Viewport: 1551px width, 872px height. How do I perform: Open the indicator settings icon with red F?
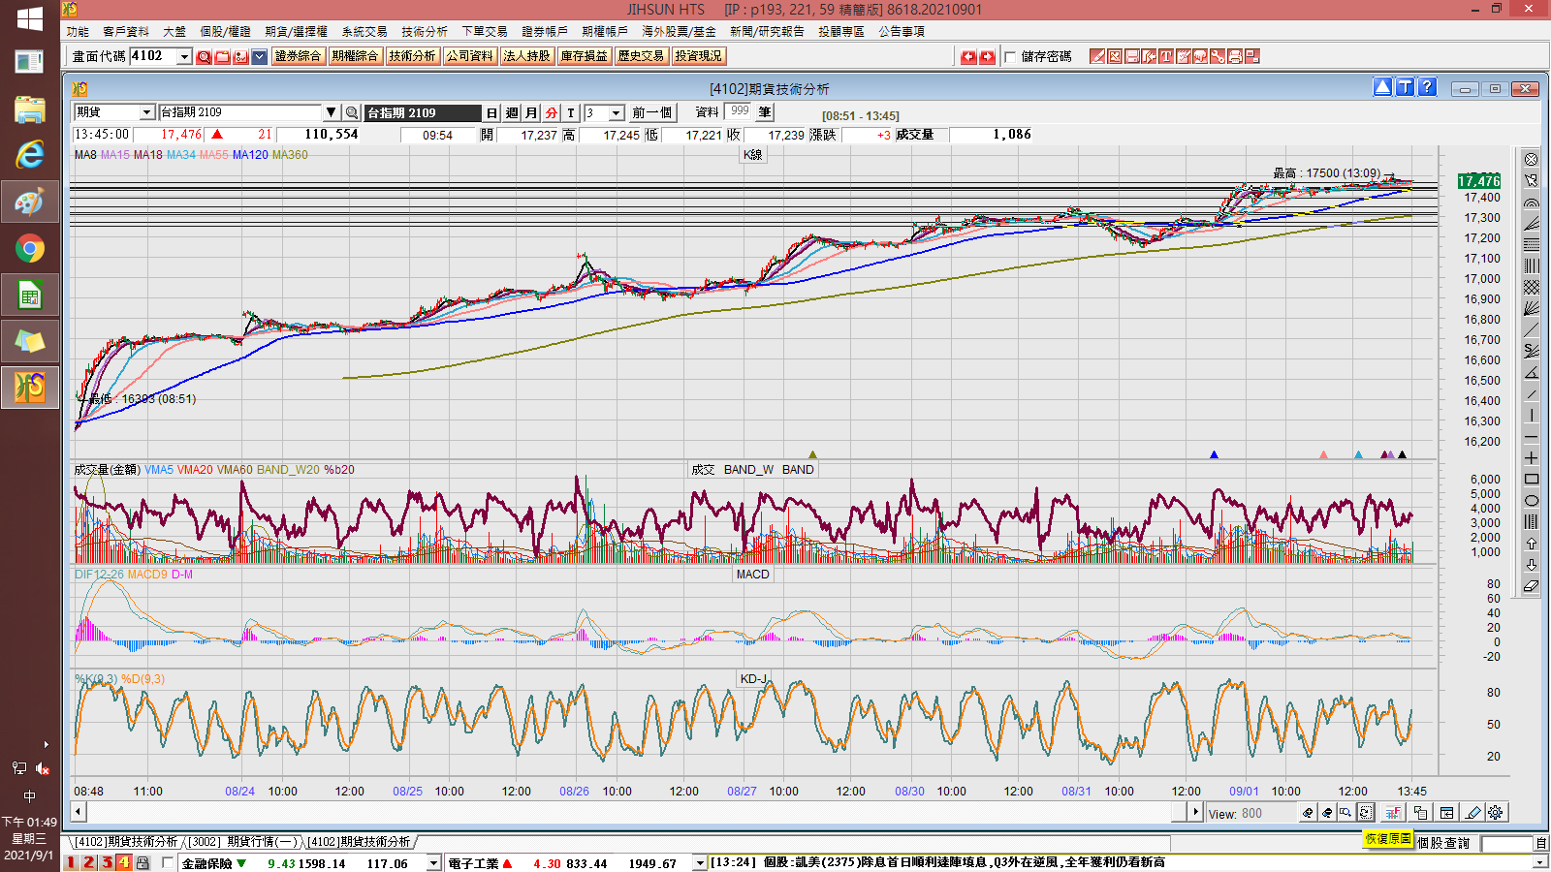[x=1393, y=812]
